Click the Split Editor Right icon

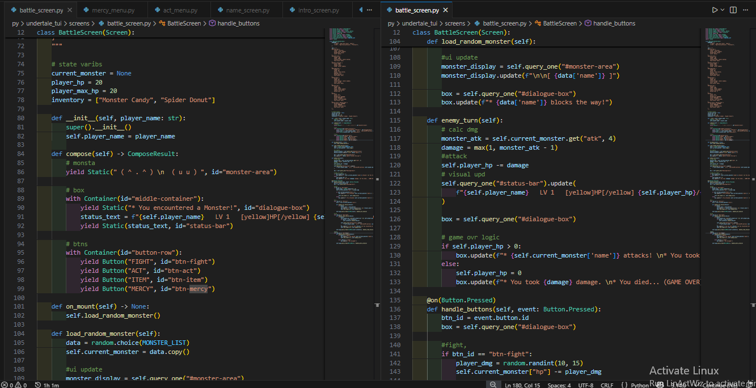tap(733, 10)
